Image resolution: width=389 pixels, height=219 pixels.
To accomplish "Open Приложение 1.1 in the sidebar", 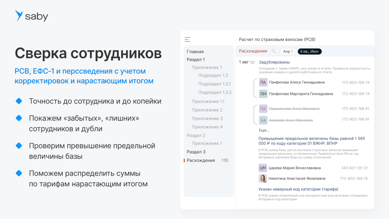I will pos(208,101).
